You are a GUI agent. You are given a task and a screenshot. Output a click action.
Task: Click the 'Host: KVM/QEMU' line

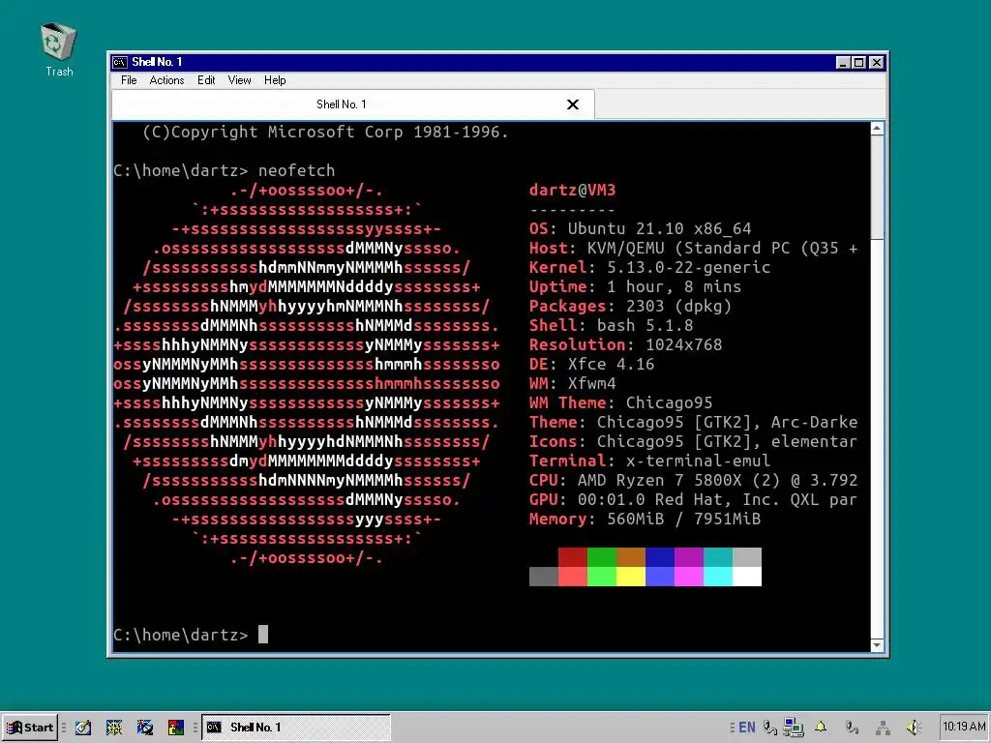(693, 249)
